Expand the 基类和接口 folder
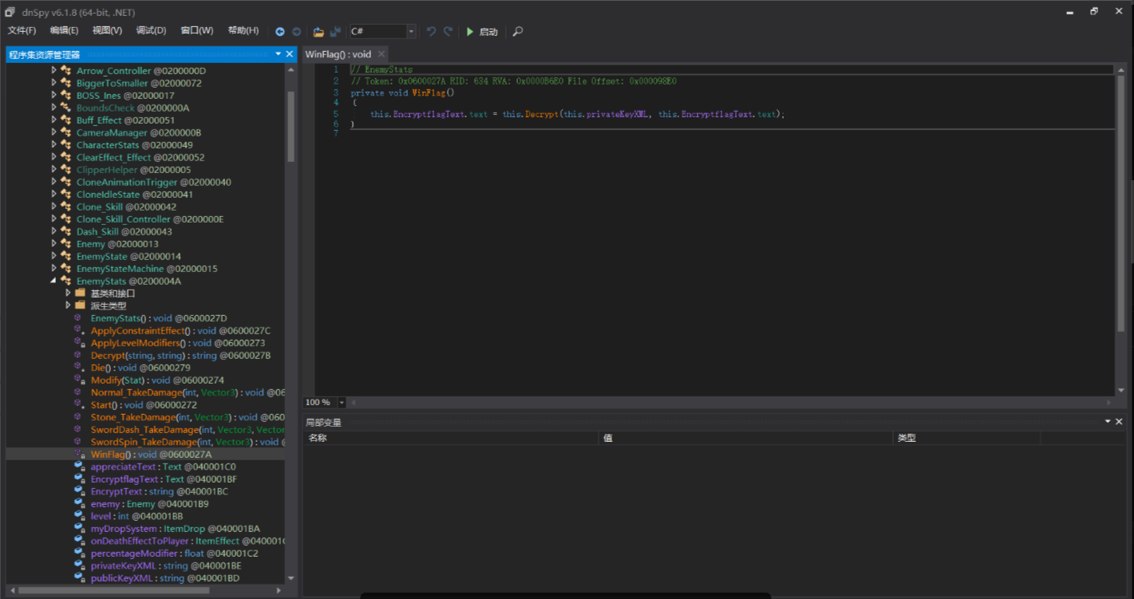This screenshot has width=1134, height=599. point(69,293)
